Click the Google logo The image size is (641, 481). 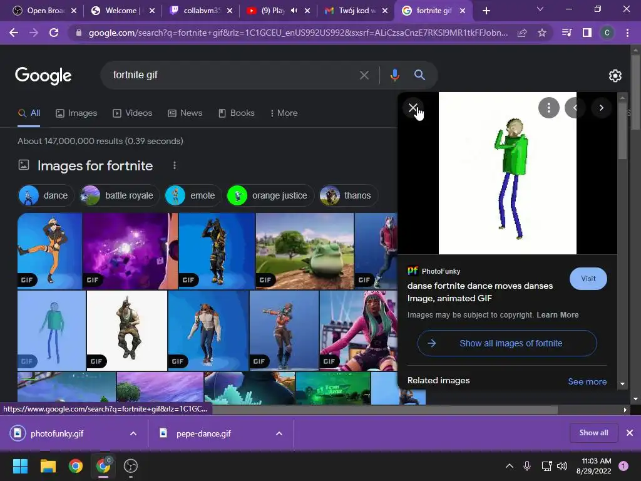pyautogui.click(x=43, y=76)
